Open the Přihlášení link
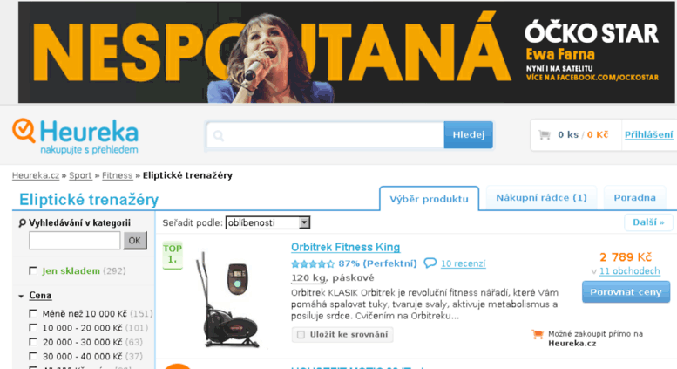677x369 pixels. 648,135
